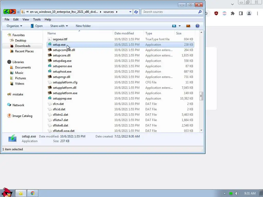This screenshot has height=197, width=263.
Task: Open the Explorer taskbar button
Action: click(x=21, y=193)
